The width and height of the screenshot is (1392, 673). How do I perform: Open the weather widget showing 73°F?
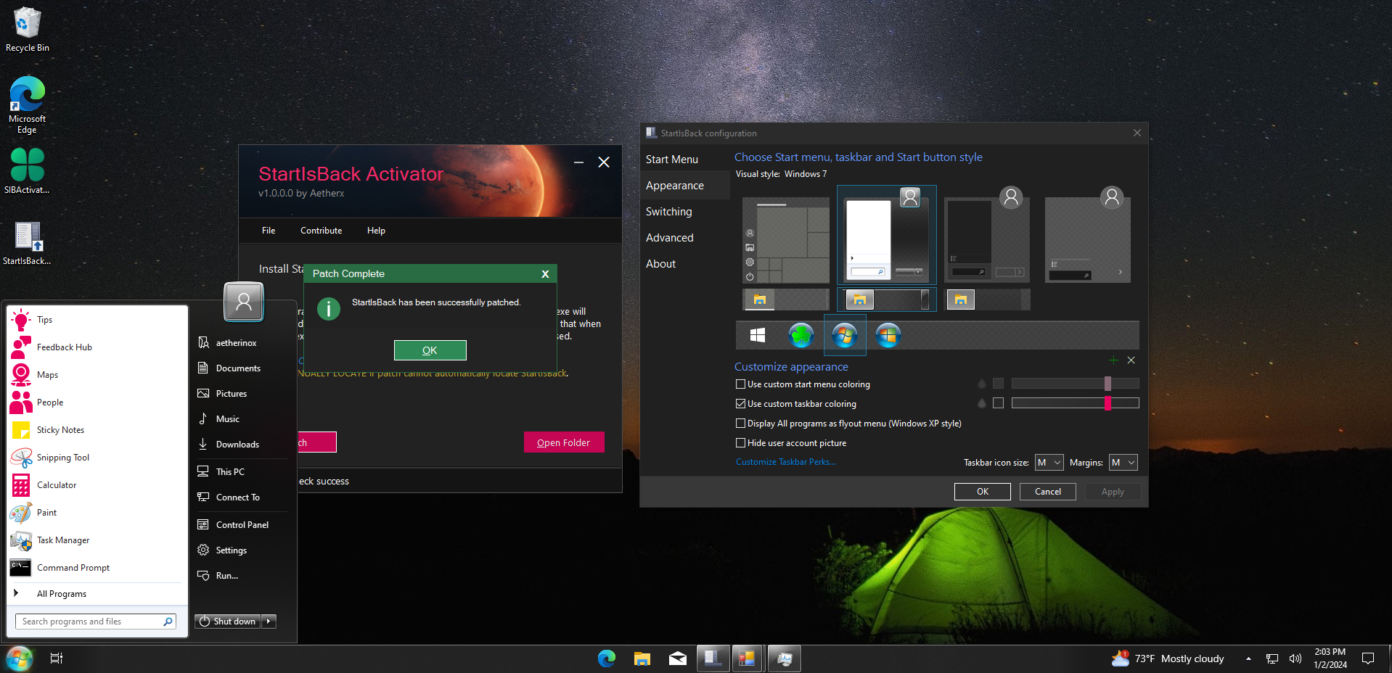tap(1168, 658)
